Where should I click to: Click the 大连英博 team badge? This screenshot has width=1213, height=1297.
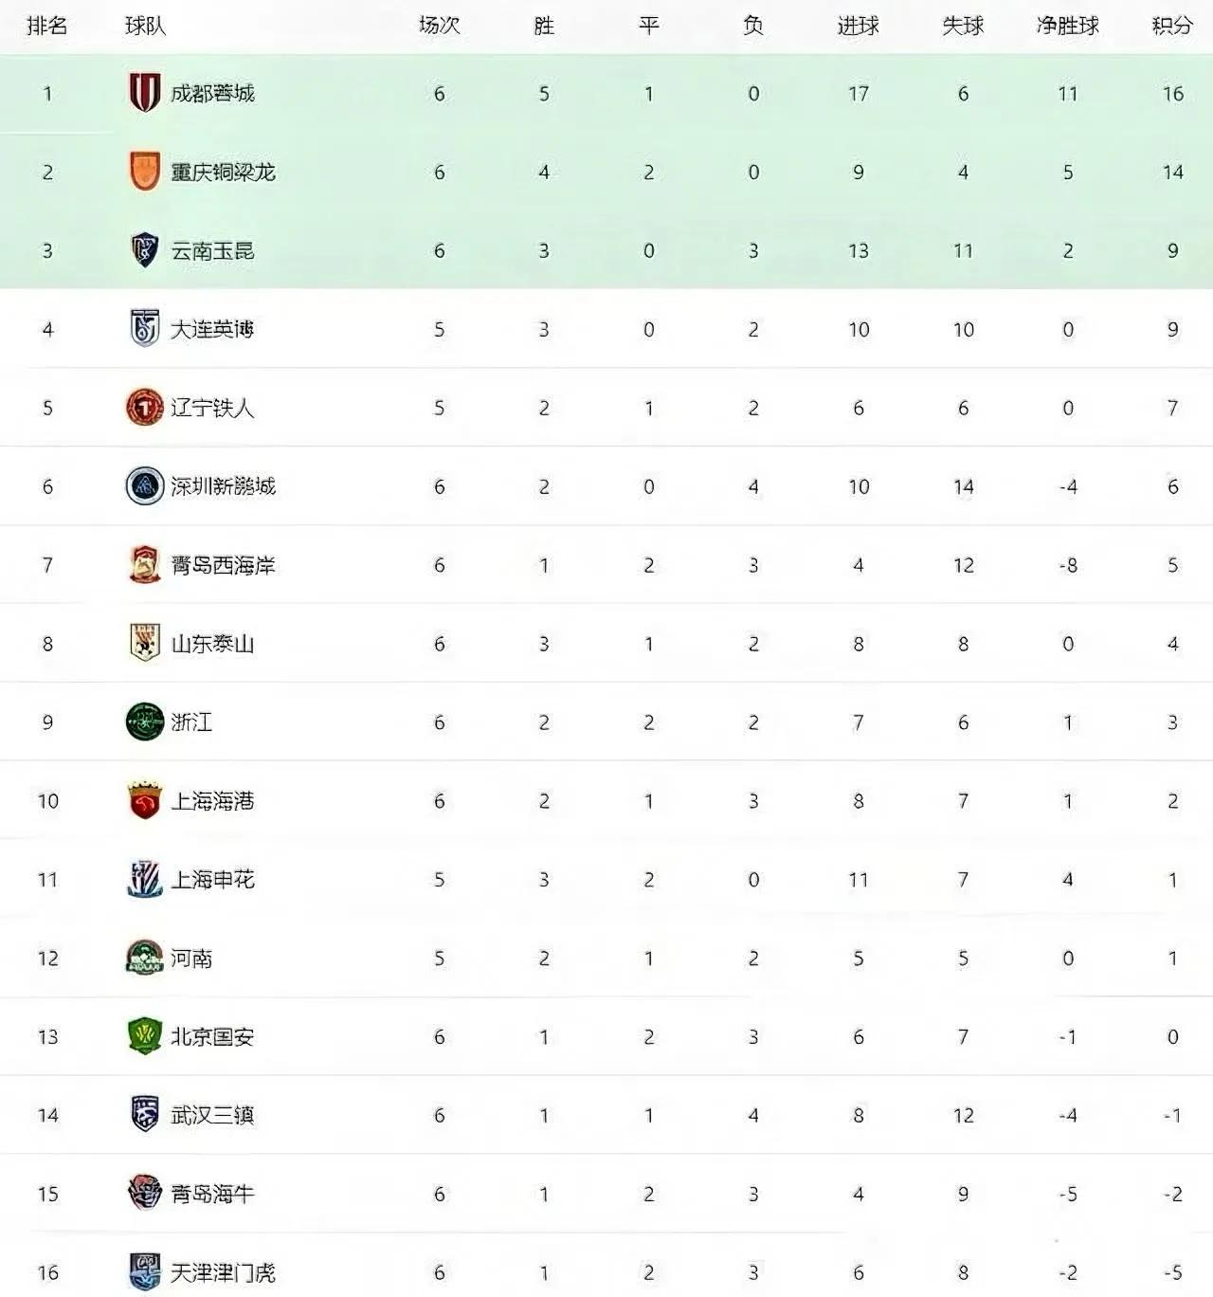(144, 329)
